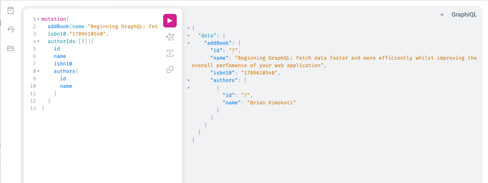
Task: Collapse the authors block on line 8
Action: pyautogui.click(x=38, y=71)
